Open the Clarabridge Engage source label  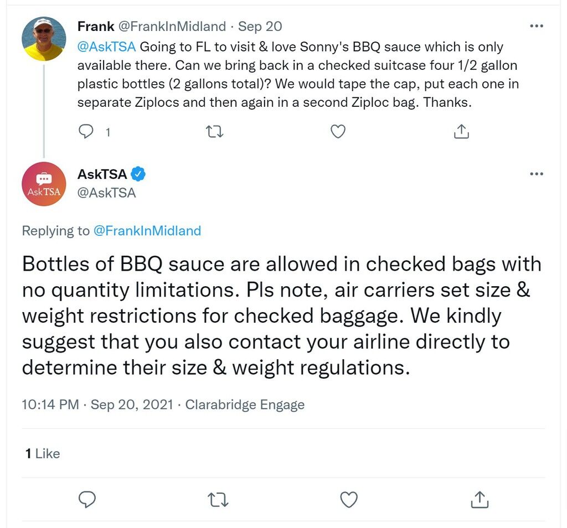coord(245,405)
